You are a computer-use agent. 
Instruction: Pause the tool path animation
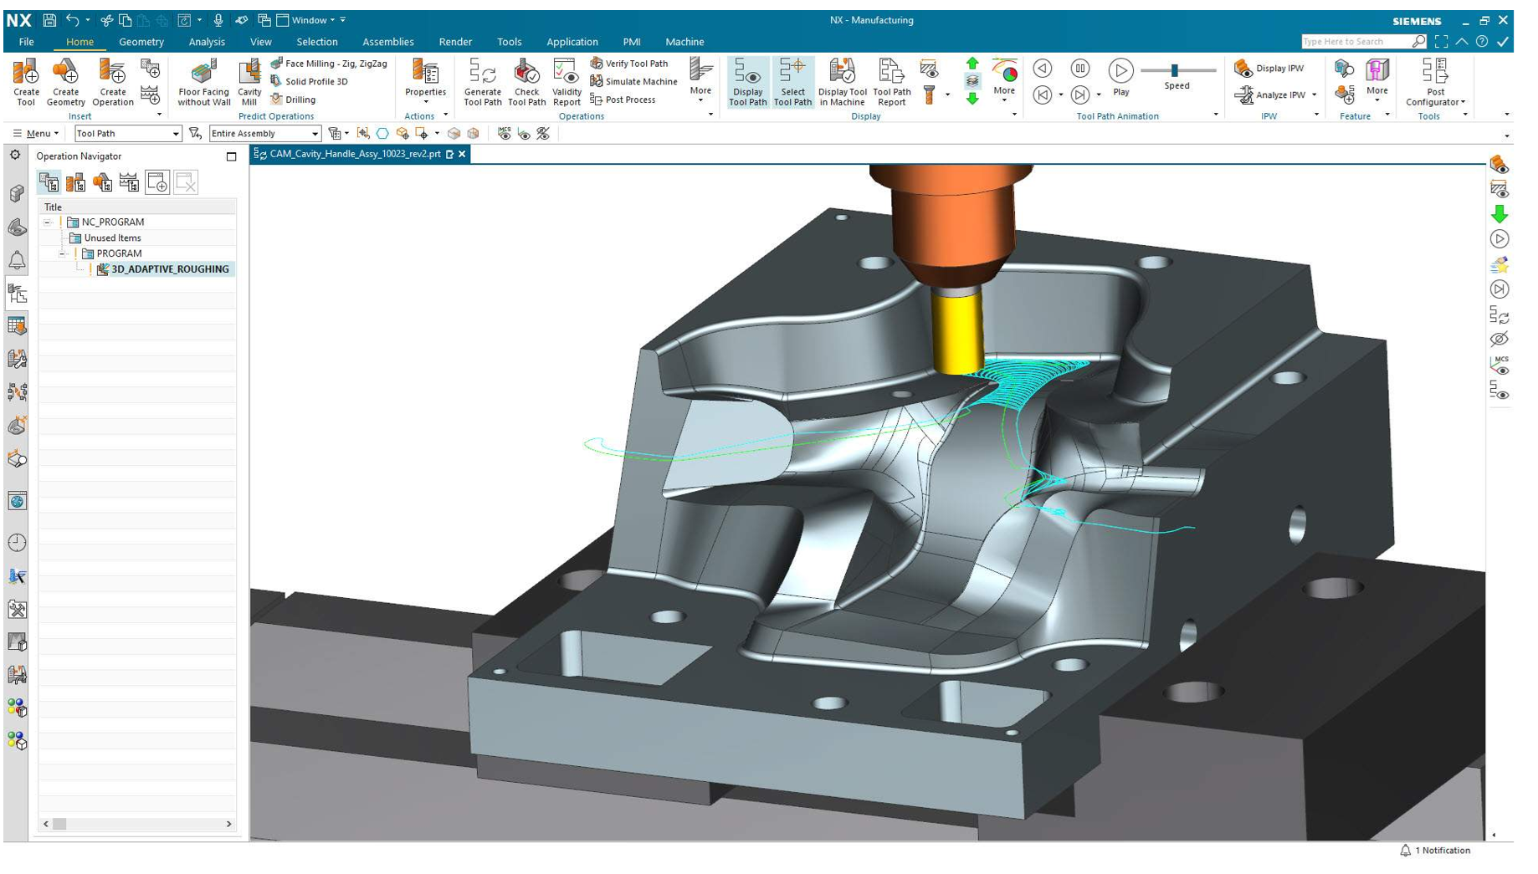pos(1080,69)
